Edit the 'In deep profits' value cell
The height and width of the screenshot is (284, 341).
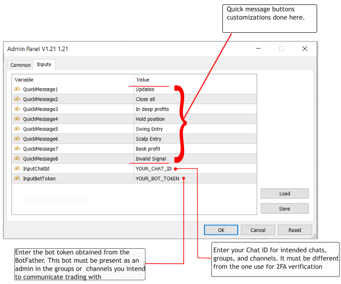[x=195, y=109]
